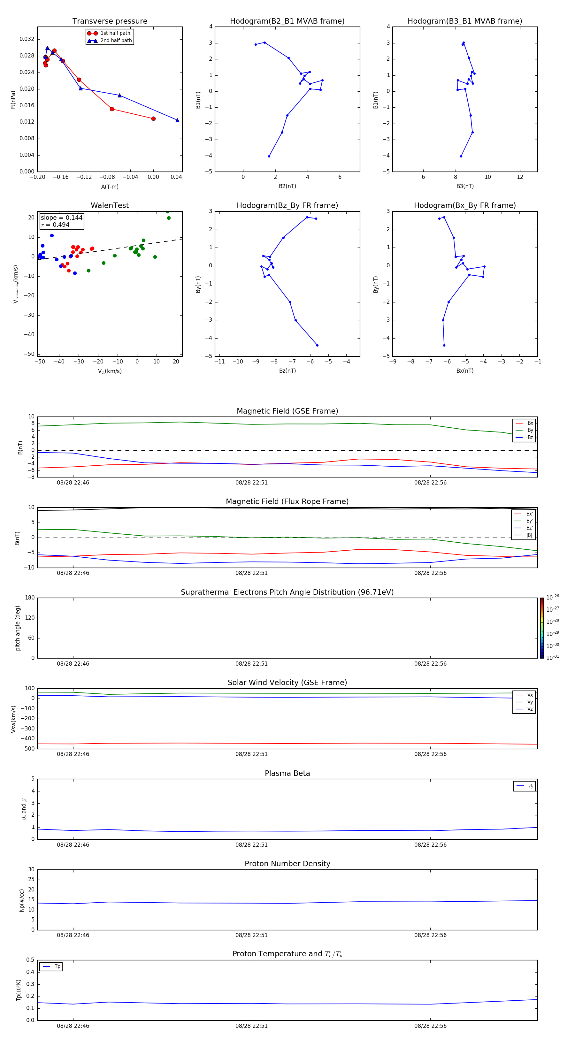Click the 'Bz(nT)' x-axis label

(287, 371)
